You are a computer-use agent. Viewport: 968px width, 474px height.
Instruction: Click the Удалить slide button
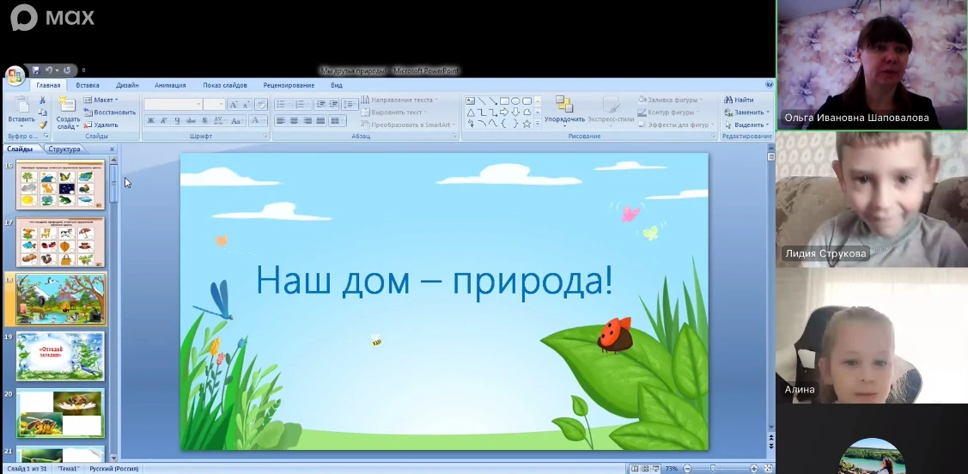[x=101, y=125]
